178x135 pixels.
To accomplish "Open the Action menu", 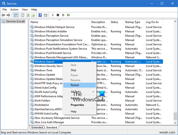I will [x=14, y=9].
